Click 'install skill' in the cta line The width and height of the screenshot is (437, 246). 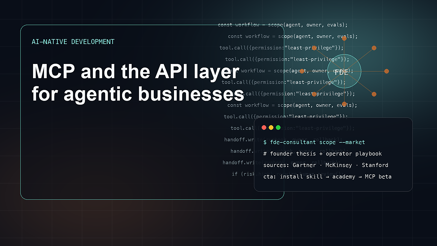point(301,177)
